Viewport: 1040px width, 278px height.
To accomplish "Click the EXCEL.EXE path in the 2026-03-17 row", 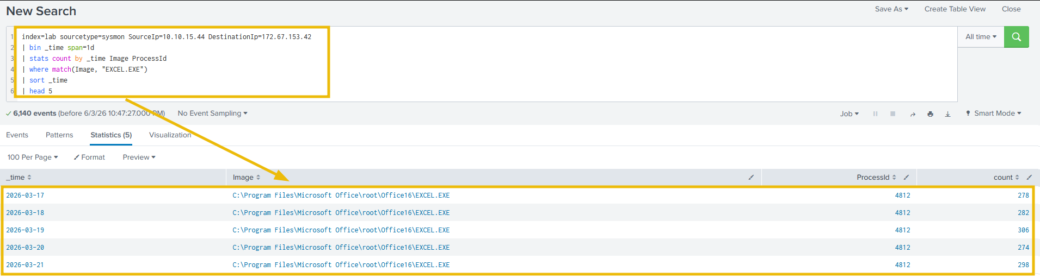I will [341, 195].
